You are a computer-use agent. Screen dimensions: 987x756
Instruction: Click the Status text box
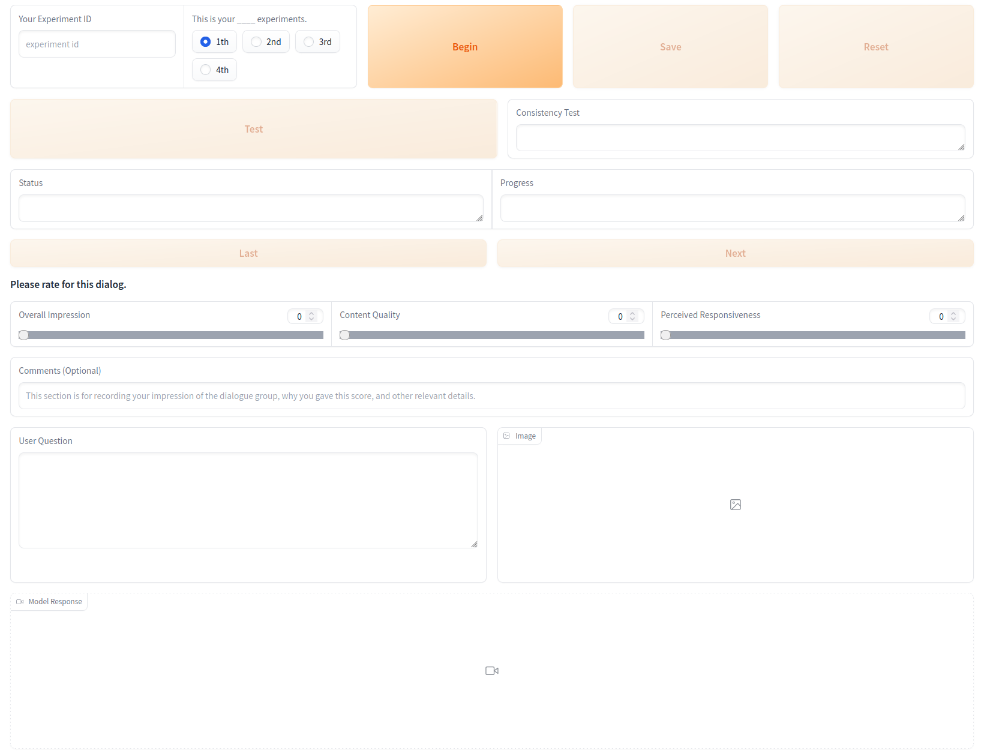tap(251, 208)
